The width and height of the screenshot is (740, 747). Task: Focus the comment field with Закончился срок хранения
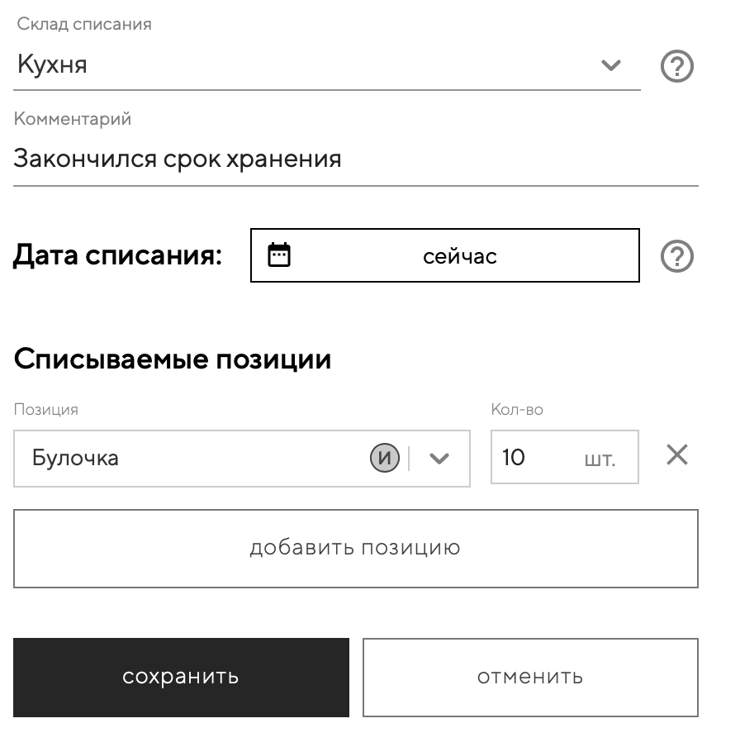pyautogui.click(x=355, y=159)
